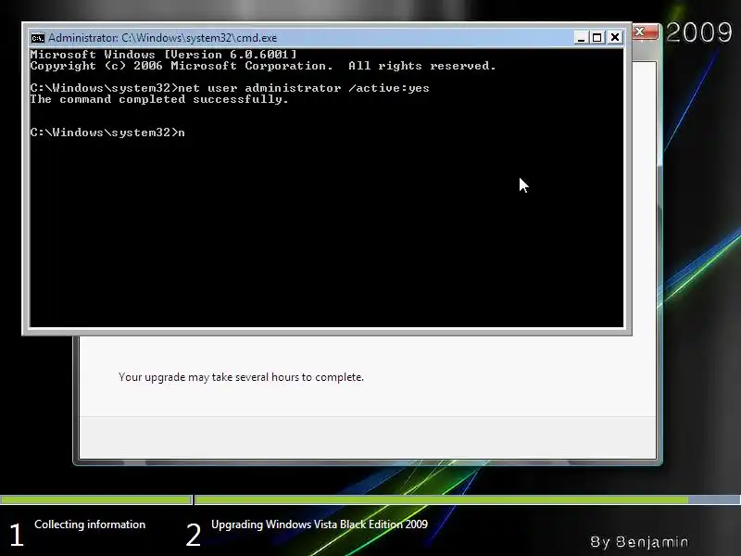
Task: Click the current prompt line 'C:\Windows\system32>n'
Action: pyautogui.click(x=107, y=133)
